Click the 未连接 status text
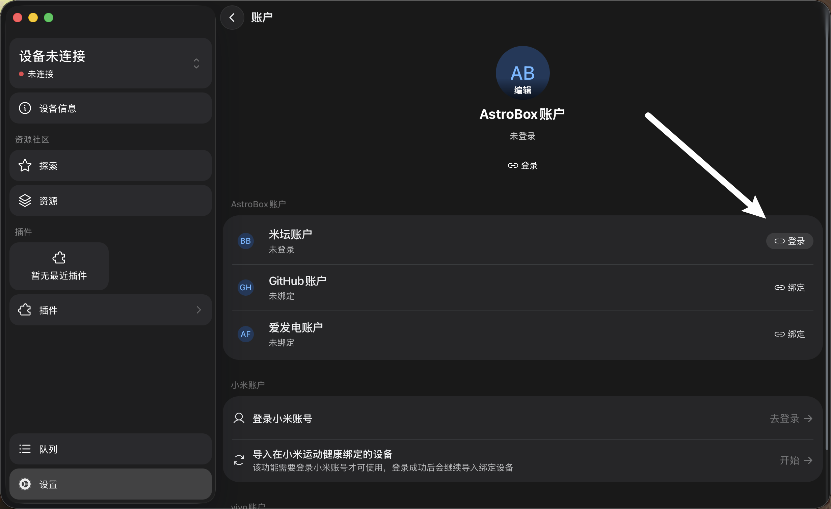 tap(41, 74)
